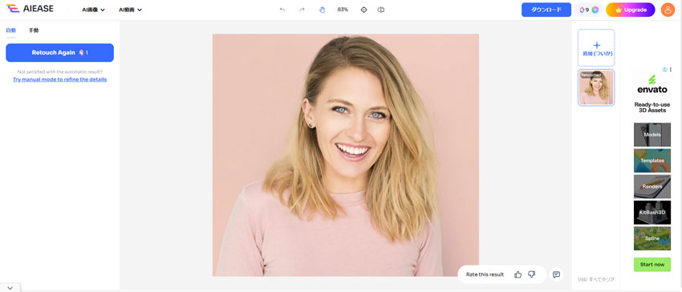Select the hand pan tool
The image size is (682, 292).
click(x=323, y=10)
